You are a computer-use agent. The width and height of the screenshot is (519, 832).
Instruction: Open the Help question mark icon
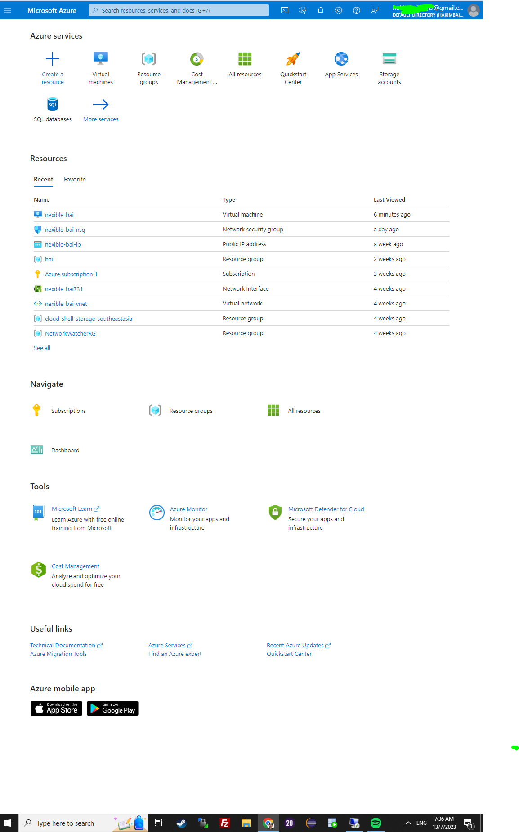(357, 10)
